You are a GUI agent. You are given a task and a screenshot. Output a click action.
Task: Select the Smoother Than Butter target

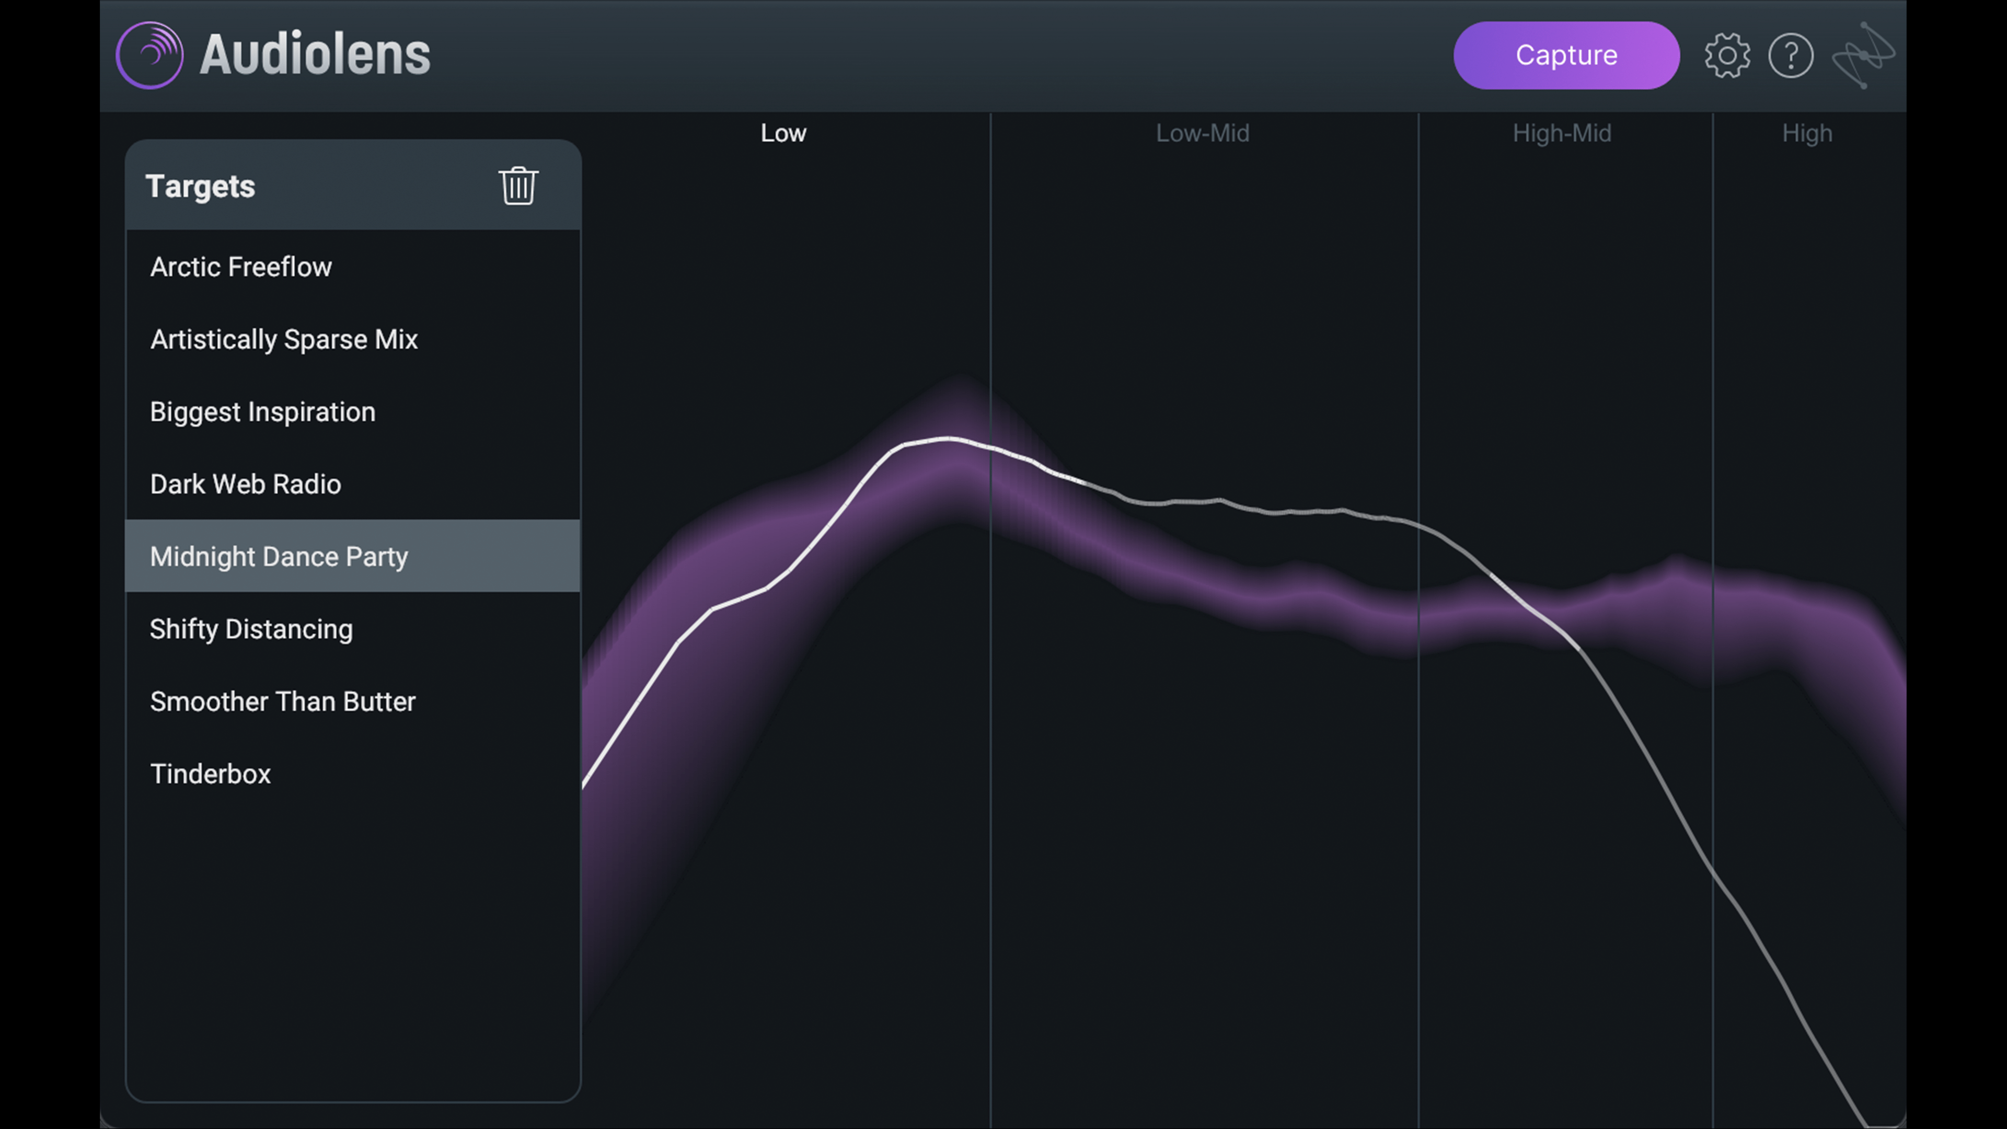tap(352, 701)
